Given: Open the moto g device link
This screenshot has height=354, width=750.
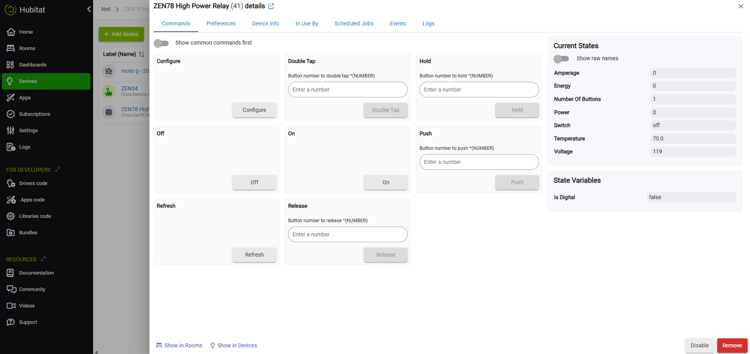Looking at the screenshot, I should pos(135,71).
